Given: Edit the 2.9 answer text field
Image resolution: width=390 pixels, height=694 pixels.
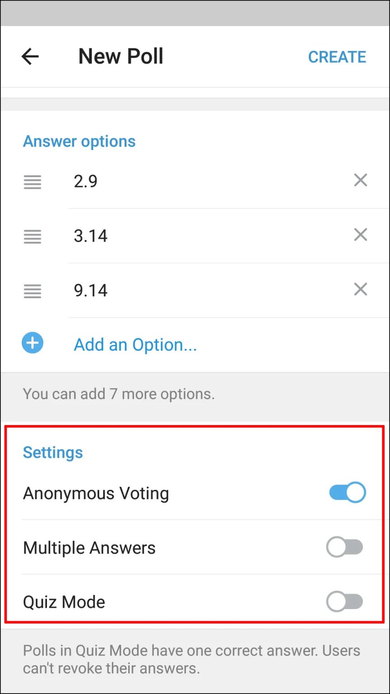Looking at the screenshot, I should tap(208, 181).
